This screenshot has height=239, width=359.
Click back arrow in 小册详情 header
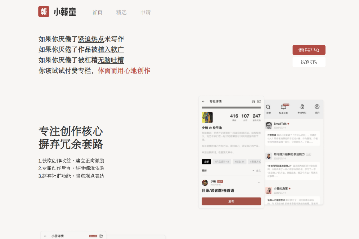45,236
